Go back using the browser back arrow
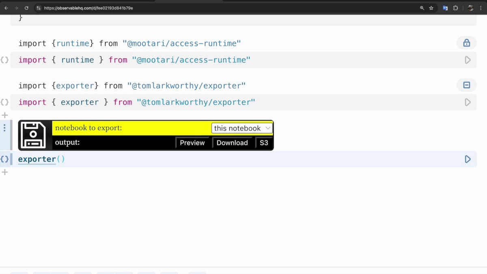 [x=6, y=8]
